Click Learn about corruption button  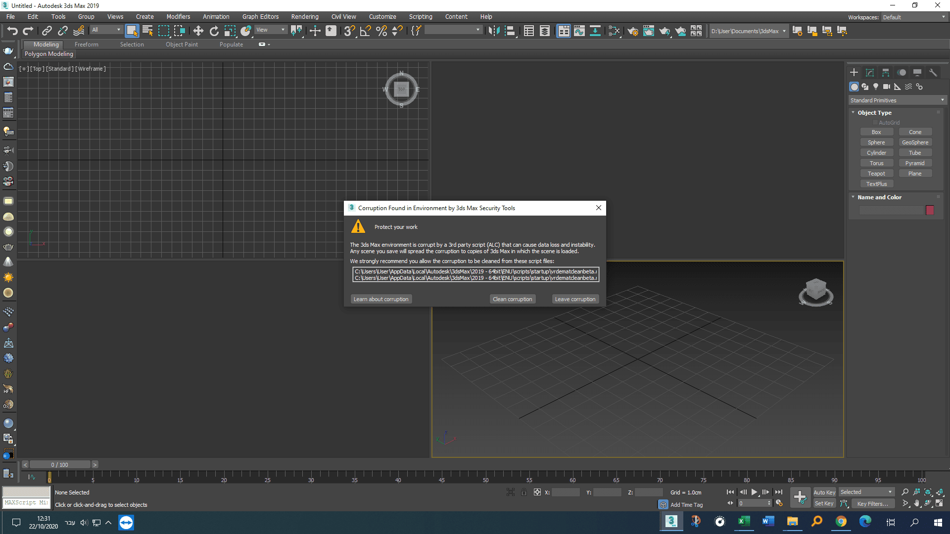pyautogui.click(x=380, y=299)
